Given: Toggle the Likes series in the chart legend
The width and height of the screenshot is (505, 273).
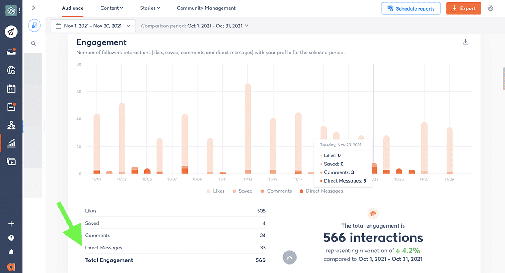Looking at the screenshot, I should click(x=215, y=191).
